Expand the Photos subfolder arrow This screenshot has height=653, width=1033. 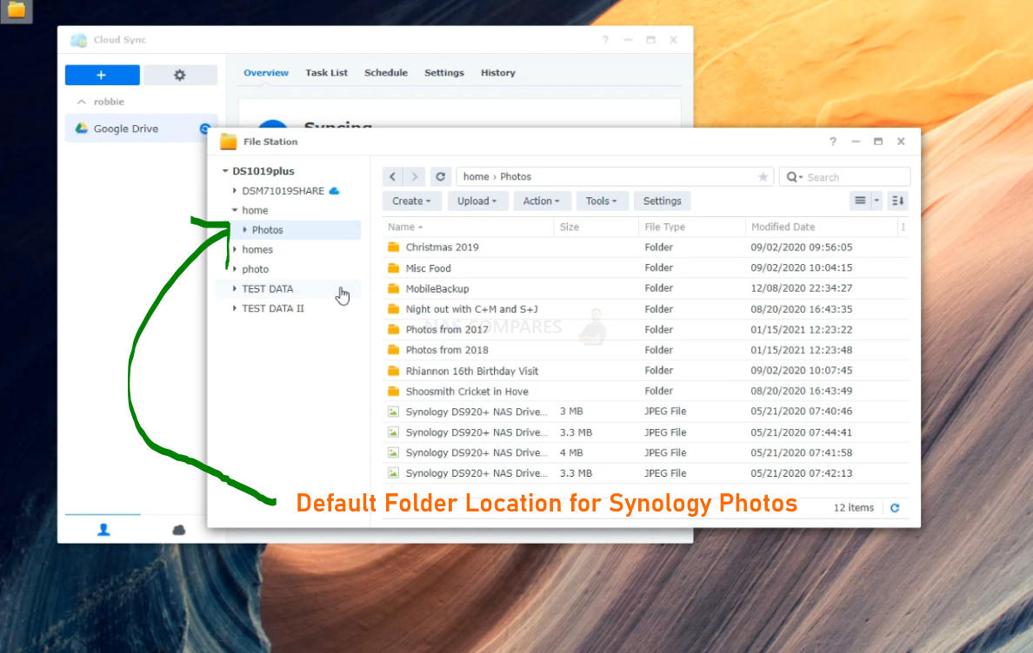coord(245,230)
